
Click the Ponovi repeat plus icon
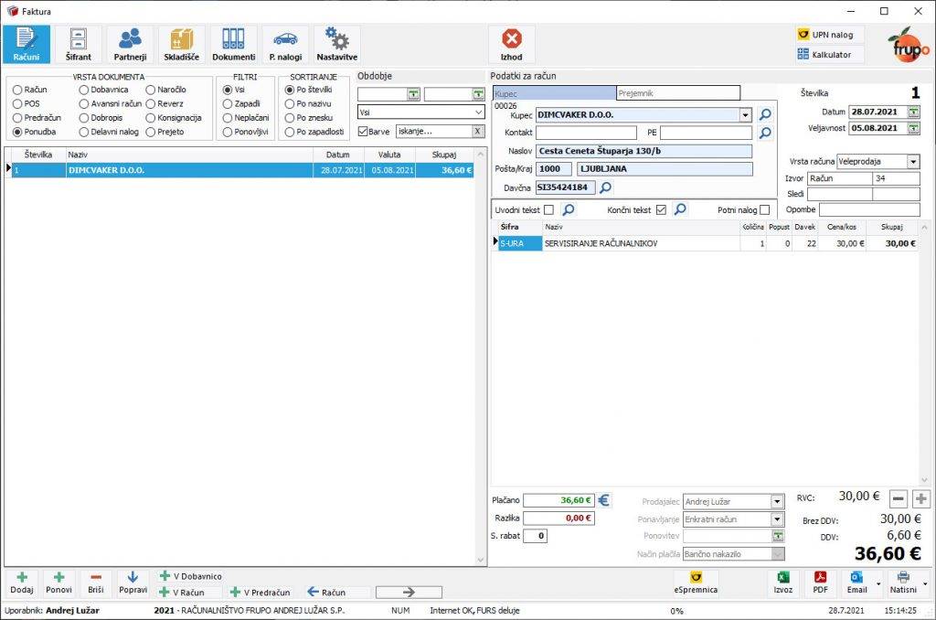pos(59,583)
